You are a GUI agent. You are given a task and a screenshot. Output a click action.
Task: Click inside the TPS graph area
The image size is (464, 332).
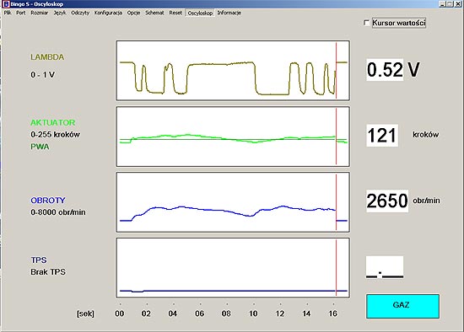(233, 268)
